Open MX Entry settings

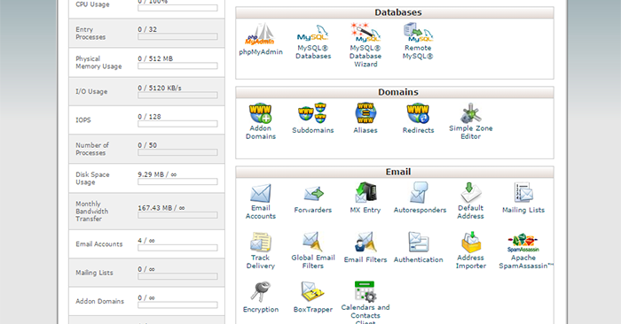point(366,198)
